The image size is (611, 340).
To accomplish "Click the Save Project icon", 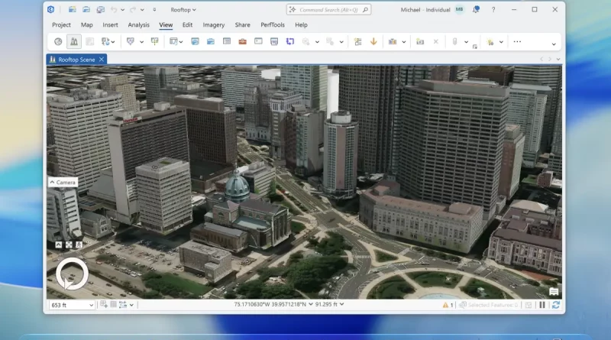I will tap(101, 9).
